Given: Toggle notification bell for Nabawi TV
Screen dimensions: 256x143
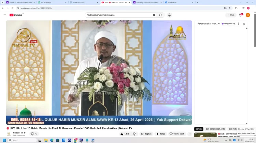Looking at the screenshot, I should tap(32, 134).
